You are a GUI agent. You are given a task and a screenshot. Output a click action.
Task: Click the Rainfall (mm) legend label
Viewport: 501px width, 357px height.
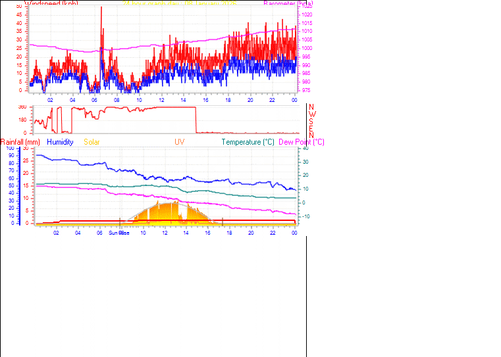(20, 142)
